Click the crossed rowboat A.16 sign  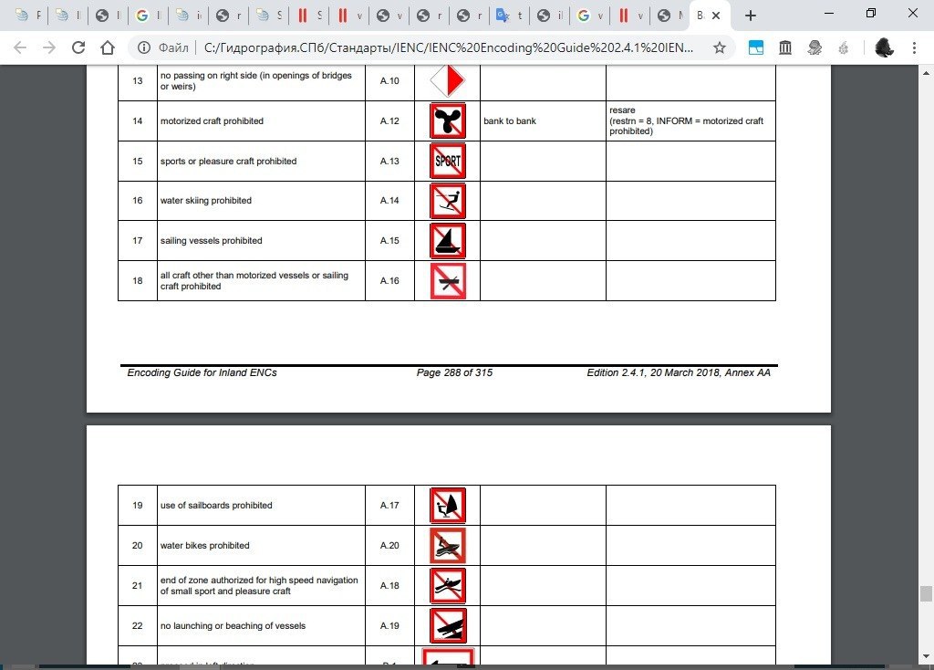447,281
